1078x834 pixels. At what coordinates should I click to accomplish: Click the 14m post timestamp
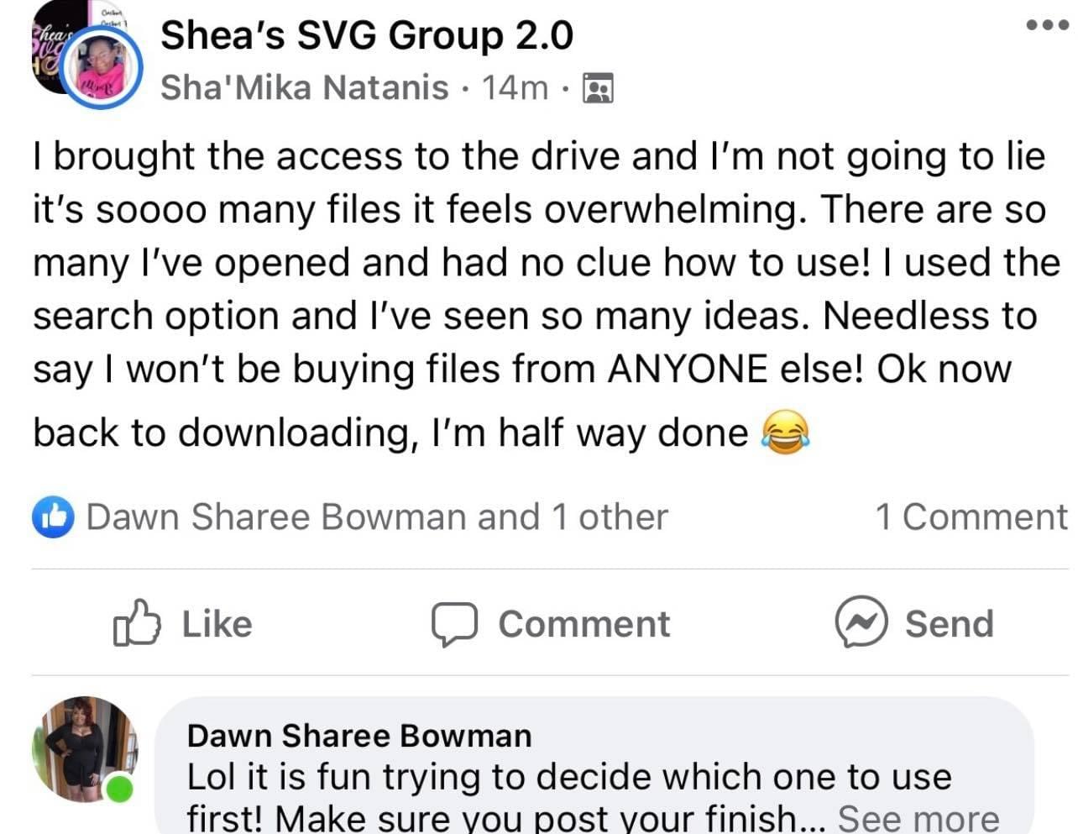click(515, 87)
